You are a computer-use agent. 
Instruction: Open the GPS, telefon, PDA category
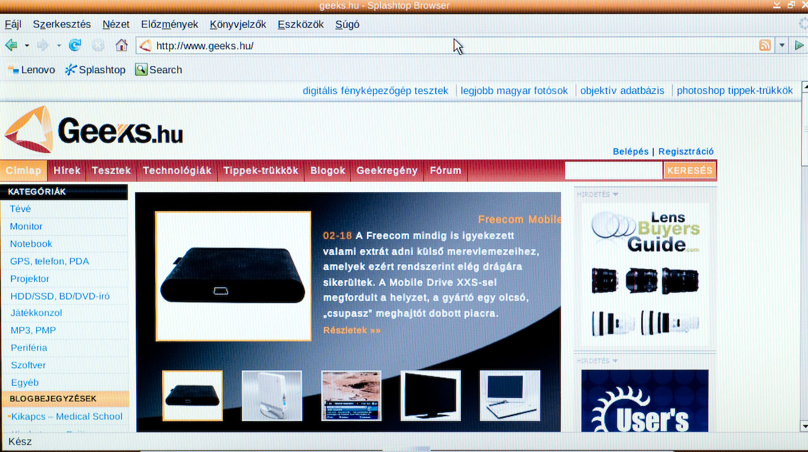point(49,261)
